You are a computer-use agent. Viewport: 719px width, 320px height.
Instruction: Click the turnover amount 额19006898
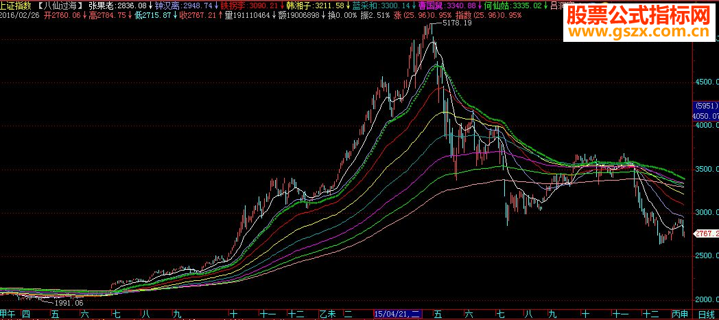[x=299, y=15]
